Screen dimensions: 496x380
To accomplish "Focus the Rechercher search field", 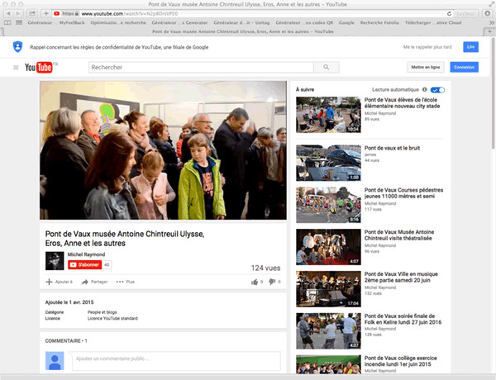I will pyautogui.click(x=201, y=67).
